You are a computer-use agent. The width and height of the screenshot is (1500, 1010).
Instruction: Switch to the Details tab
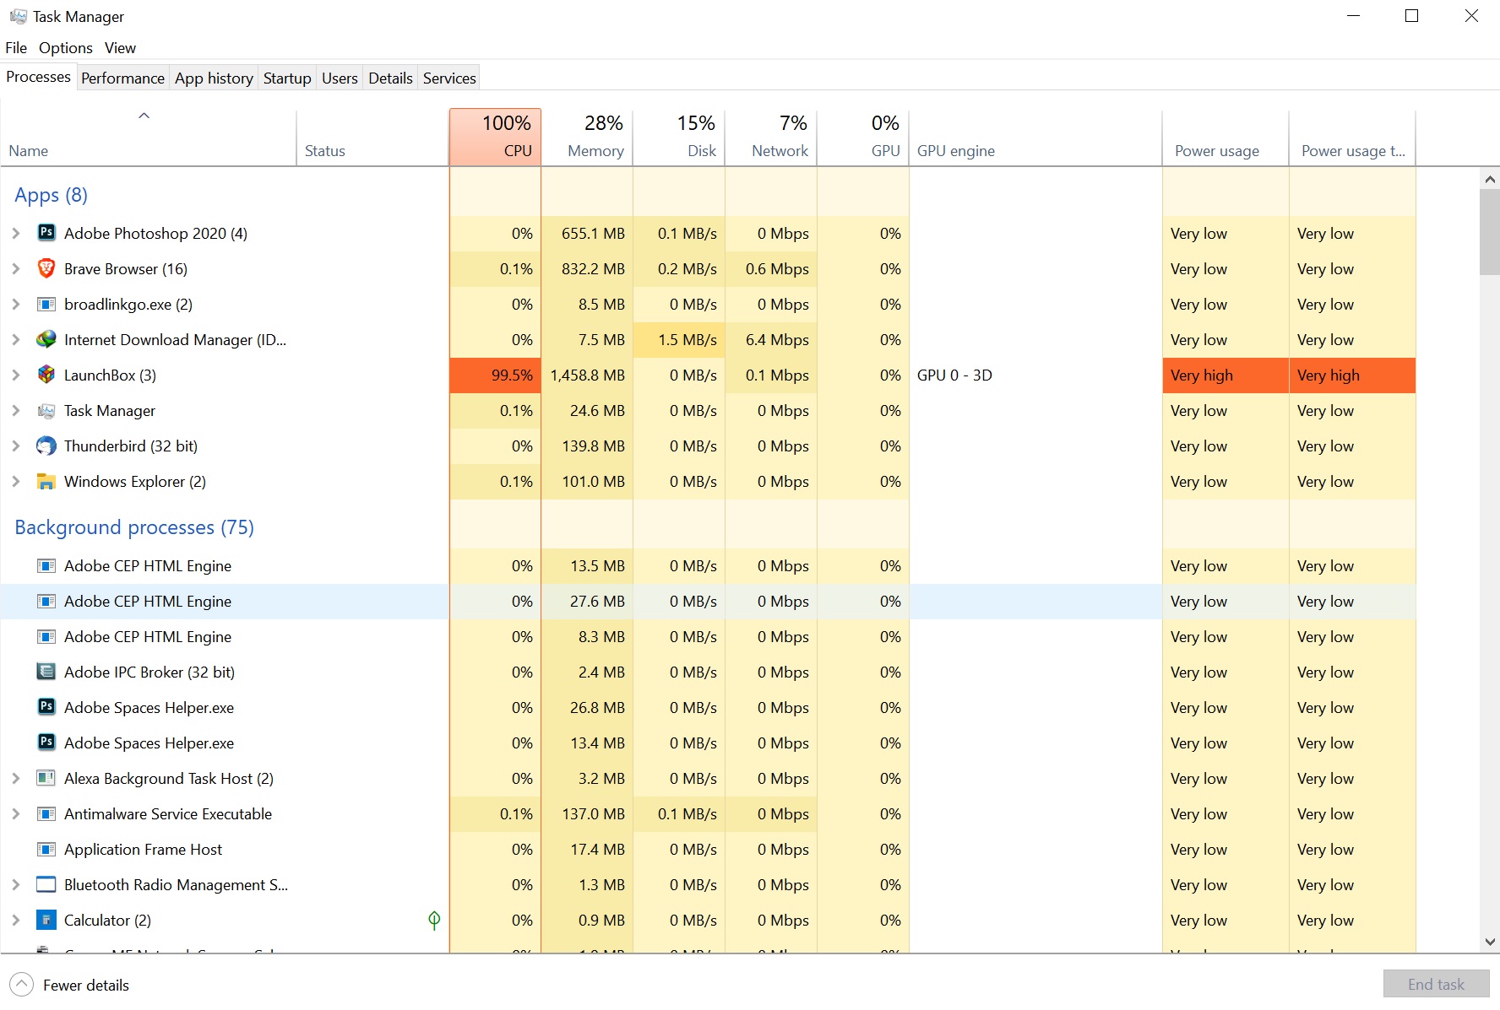click(390, 78)
